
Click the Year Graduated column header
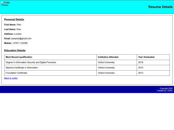coord(153,57)
